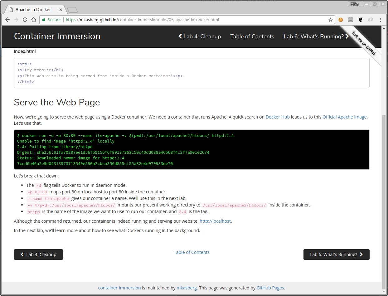Go to Lab 6: What's Running? in navbar

tap(316, 36)
